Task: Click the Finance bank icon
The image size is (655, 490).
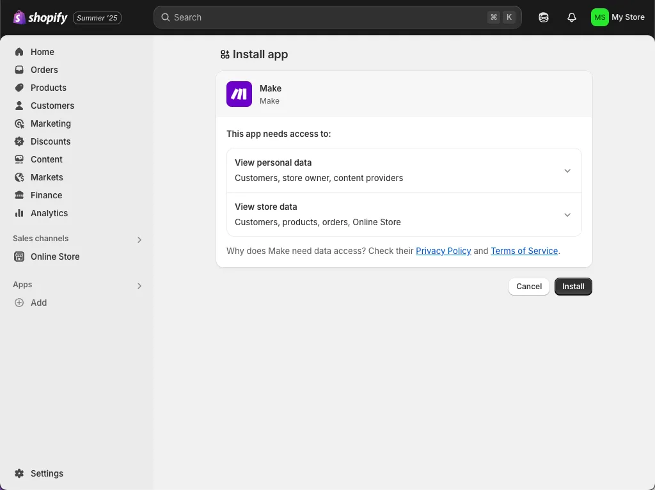Action: click(x=19, y=195)
